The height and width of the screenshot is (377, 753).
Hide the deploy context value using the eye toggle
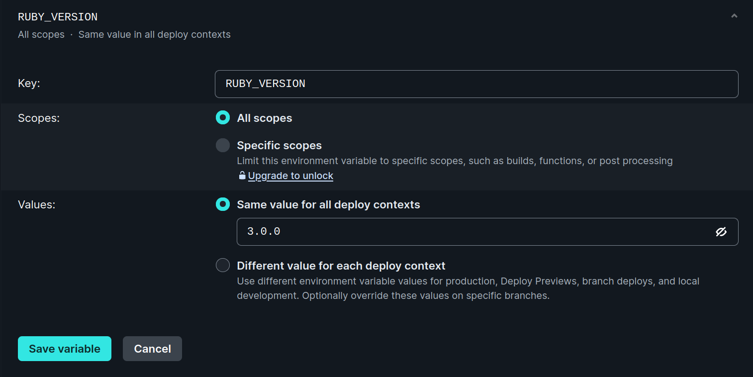click(x=722, y=232)
